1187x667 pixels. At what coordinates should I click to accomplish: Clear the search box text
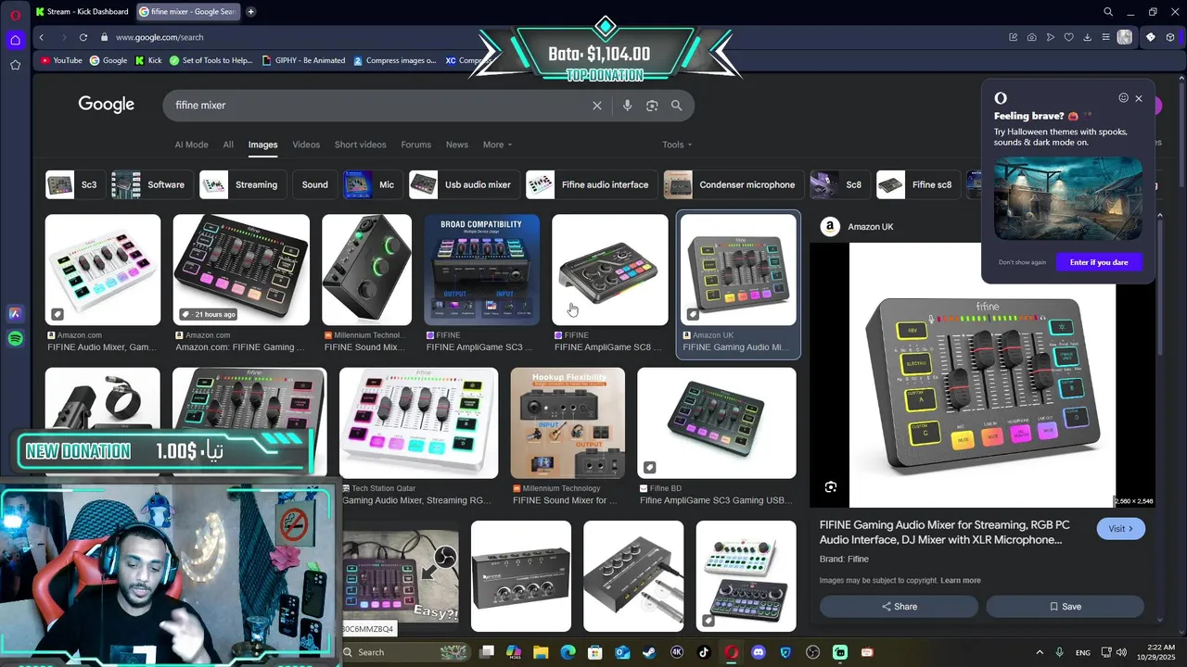click(x=597, y=106)
